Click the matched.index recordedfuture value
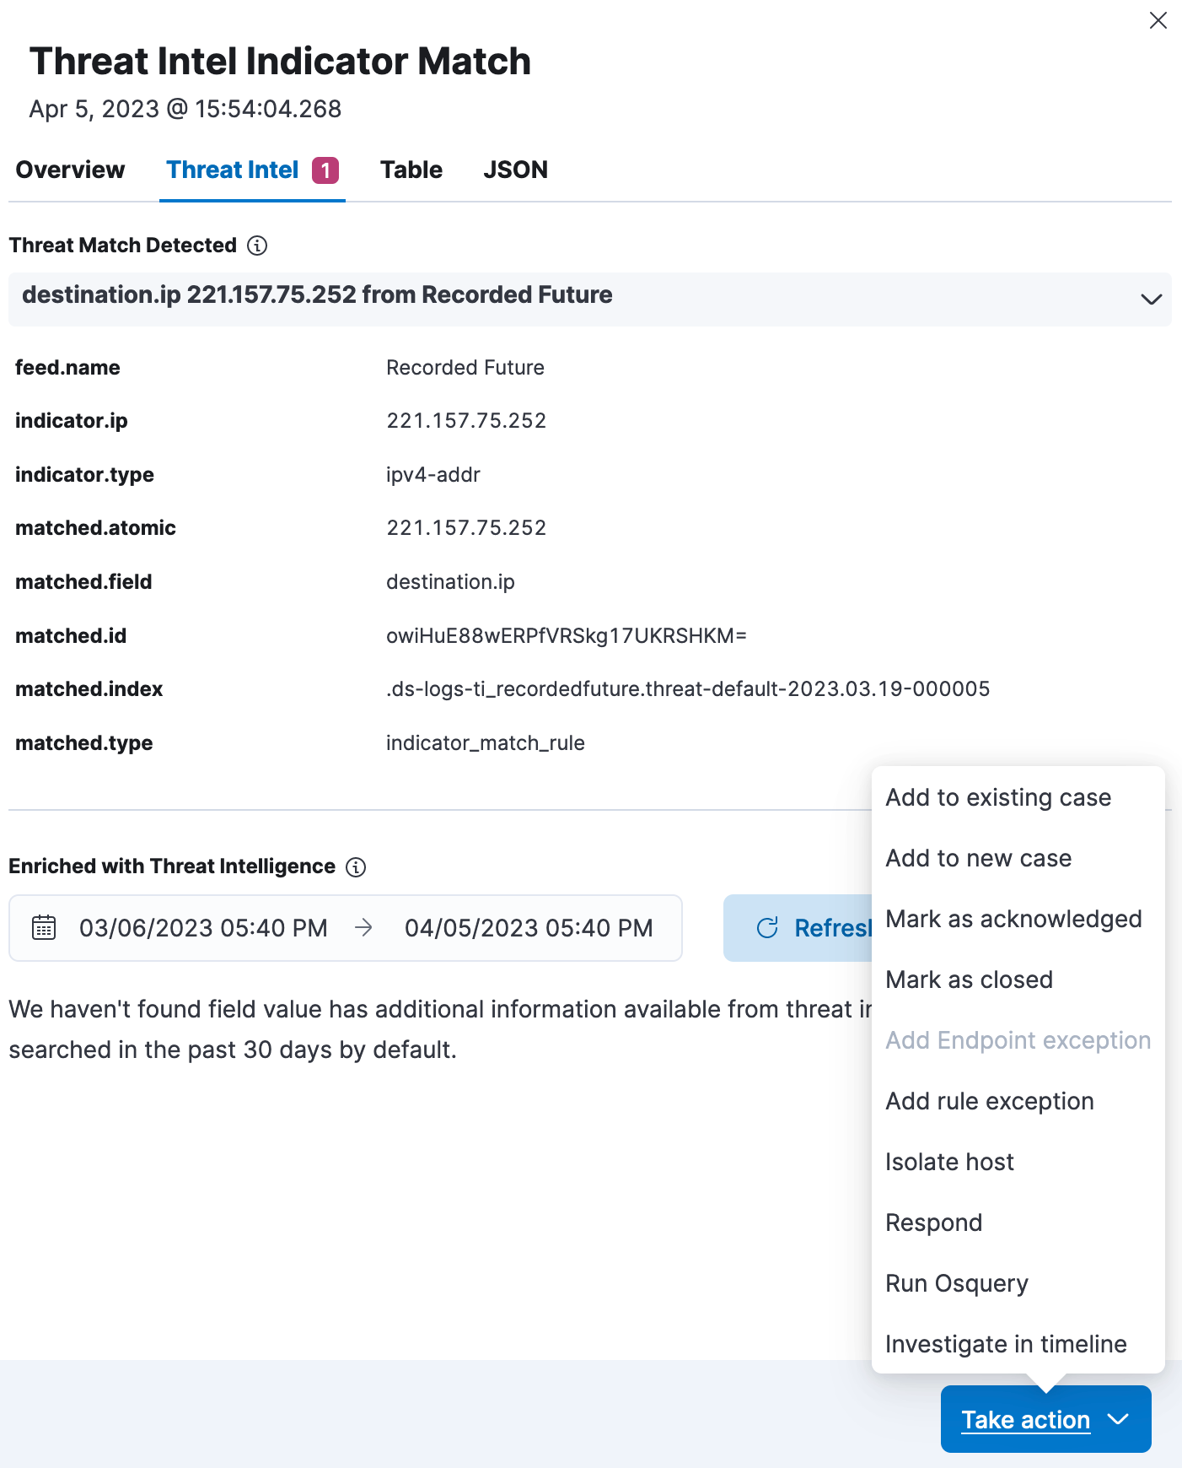Image resolution: width=1182 pixels, height=1468 pixels. pyautogui.click(x=688, y=689)
